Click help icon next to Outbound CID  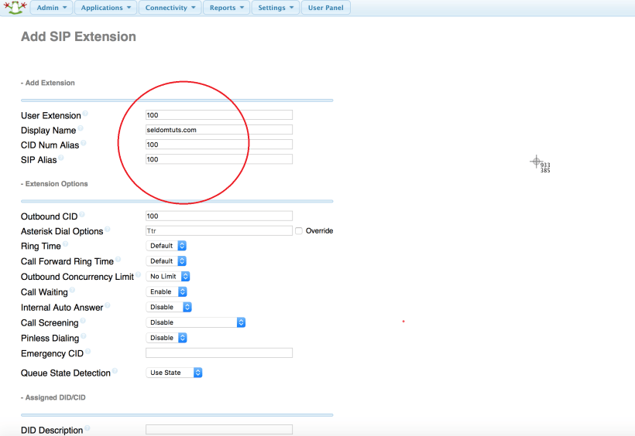tap(82, 215)
